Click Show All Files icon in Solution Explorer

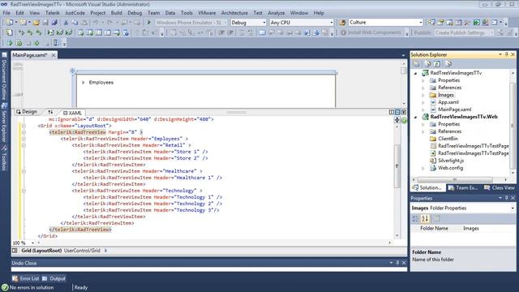[427, 63]
